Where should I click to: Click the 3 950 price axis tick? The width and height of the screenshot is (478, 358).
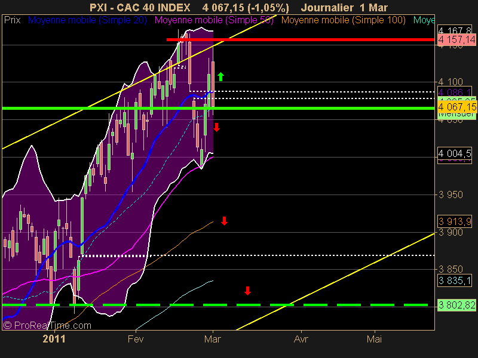click(x=451, y=195)
